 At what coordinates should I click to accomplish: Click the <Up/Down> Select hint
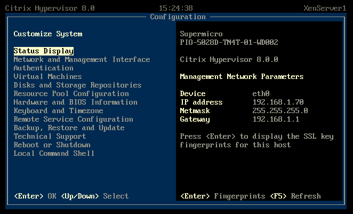[x=94, y=196]
